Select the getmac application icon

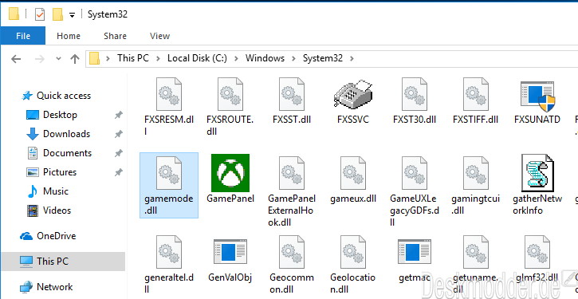[415, 251]
